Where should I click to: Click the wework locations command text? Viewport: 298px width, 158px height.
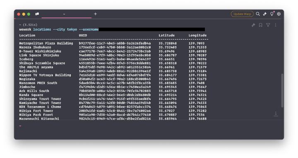(59, 29)
